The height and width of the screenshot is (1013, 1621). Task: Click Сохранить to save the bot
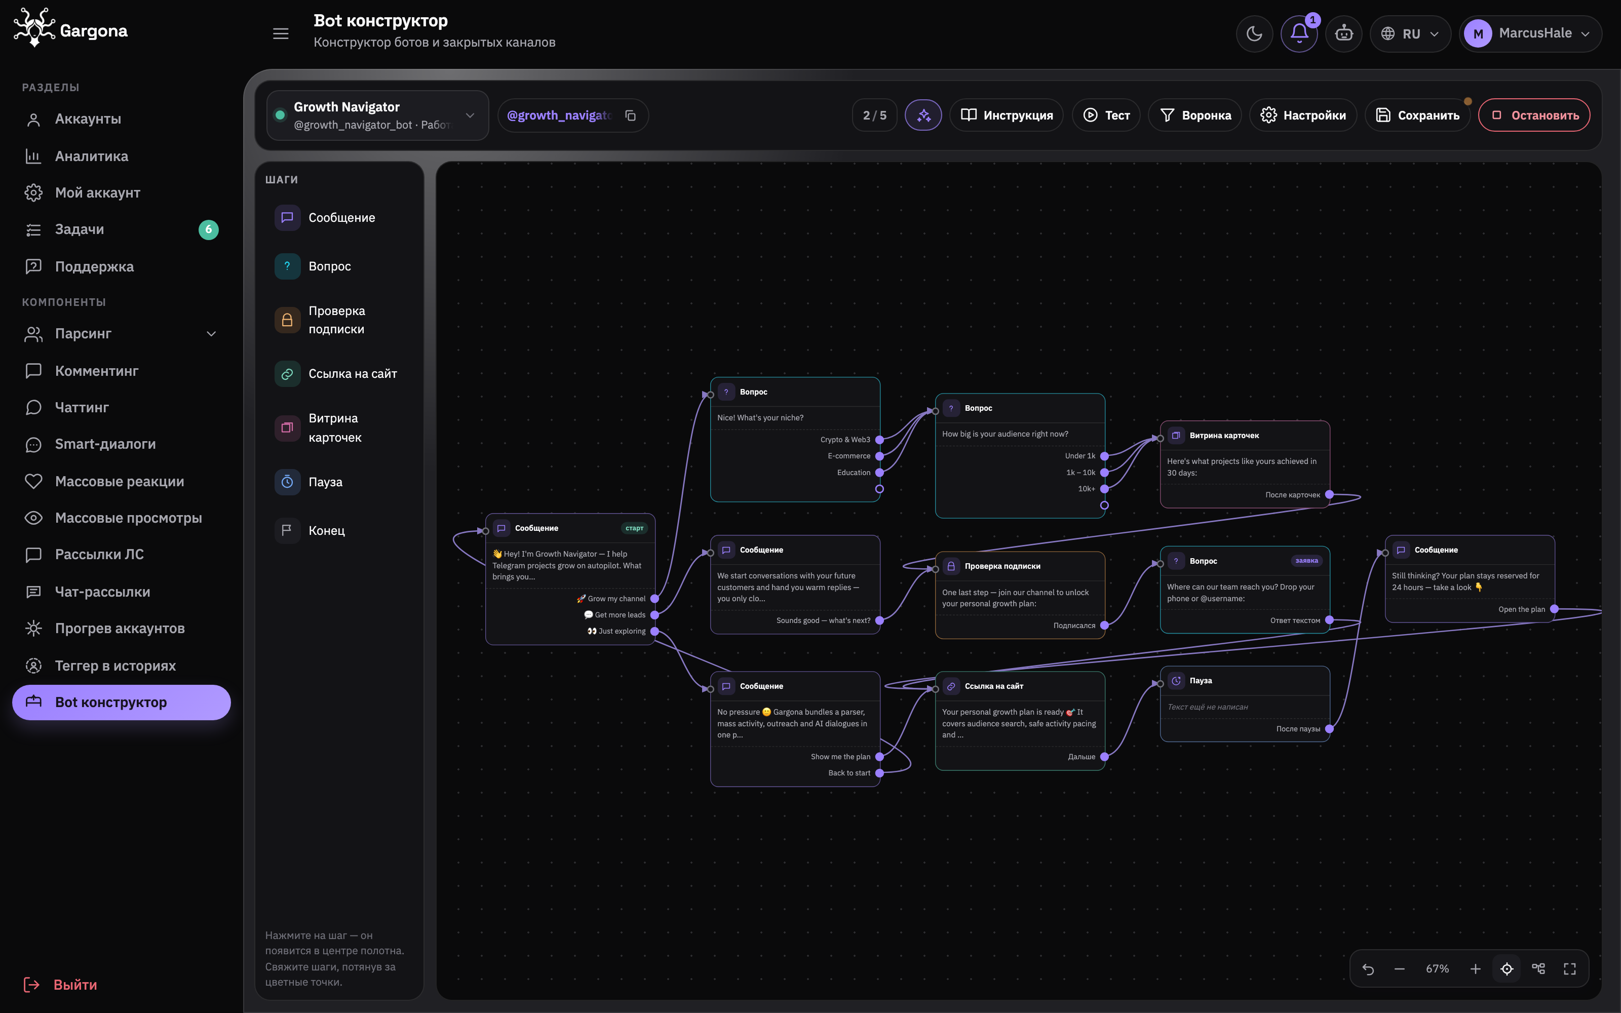tap(1417, 115)
